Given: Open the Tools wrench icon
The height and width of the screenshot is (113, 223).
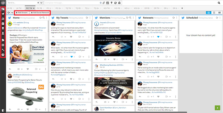Looking at the screenshot, I should tap(3, 50).
